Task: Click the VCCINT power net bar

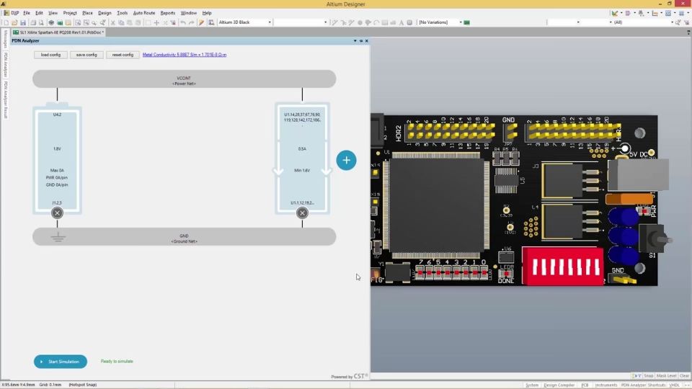Action: point(184,79)
